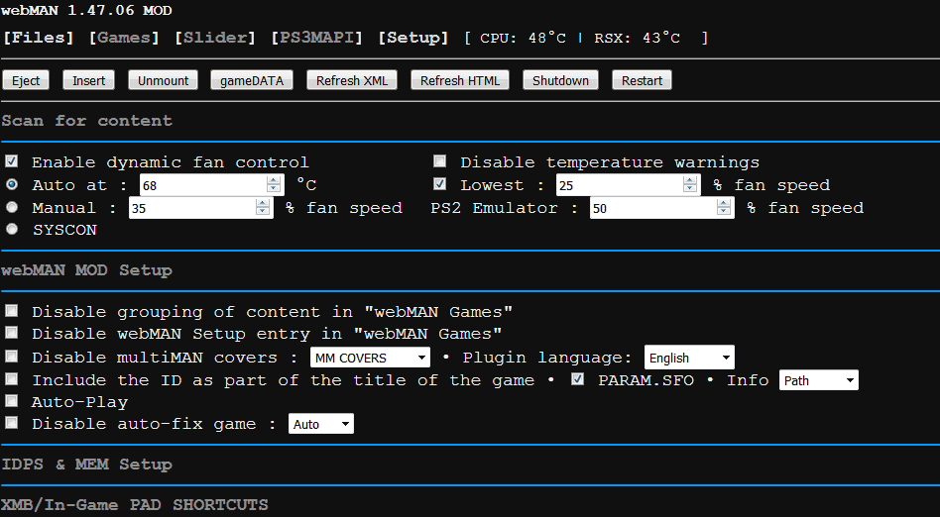Check Disable grouping of content option
Screen dimensions: 940x517
[11, 310]
